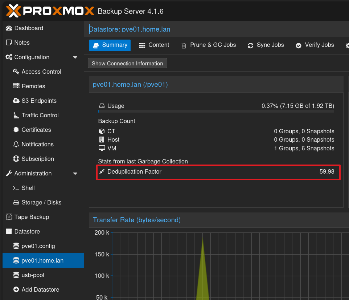
Task: Open the Shell terminal icon
Action: [16, 188]
